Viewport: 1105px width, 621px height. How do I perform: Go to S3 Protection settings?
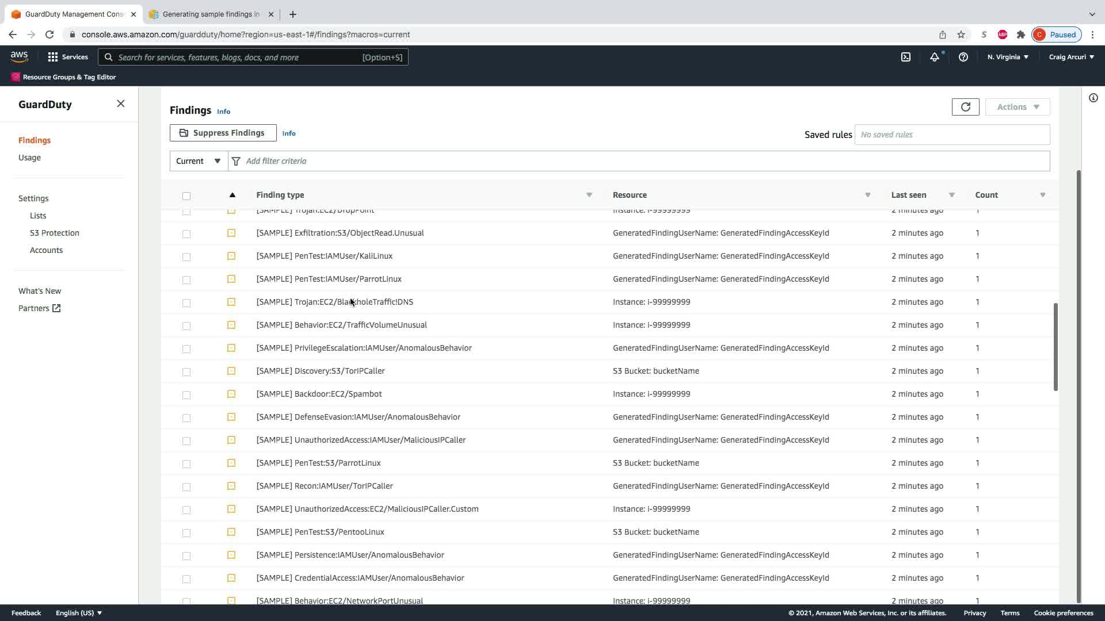[55, 233]
